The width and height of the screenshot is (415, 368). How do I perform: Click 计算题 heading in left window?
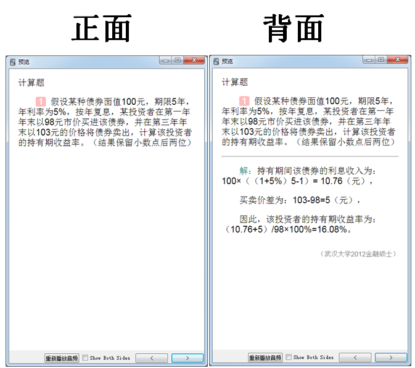[31, 83]
